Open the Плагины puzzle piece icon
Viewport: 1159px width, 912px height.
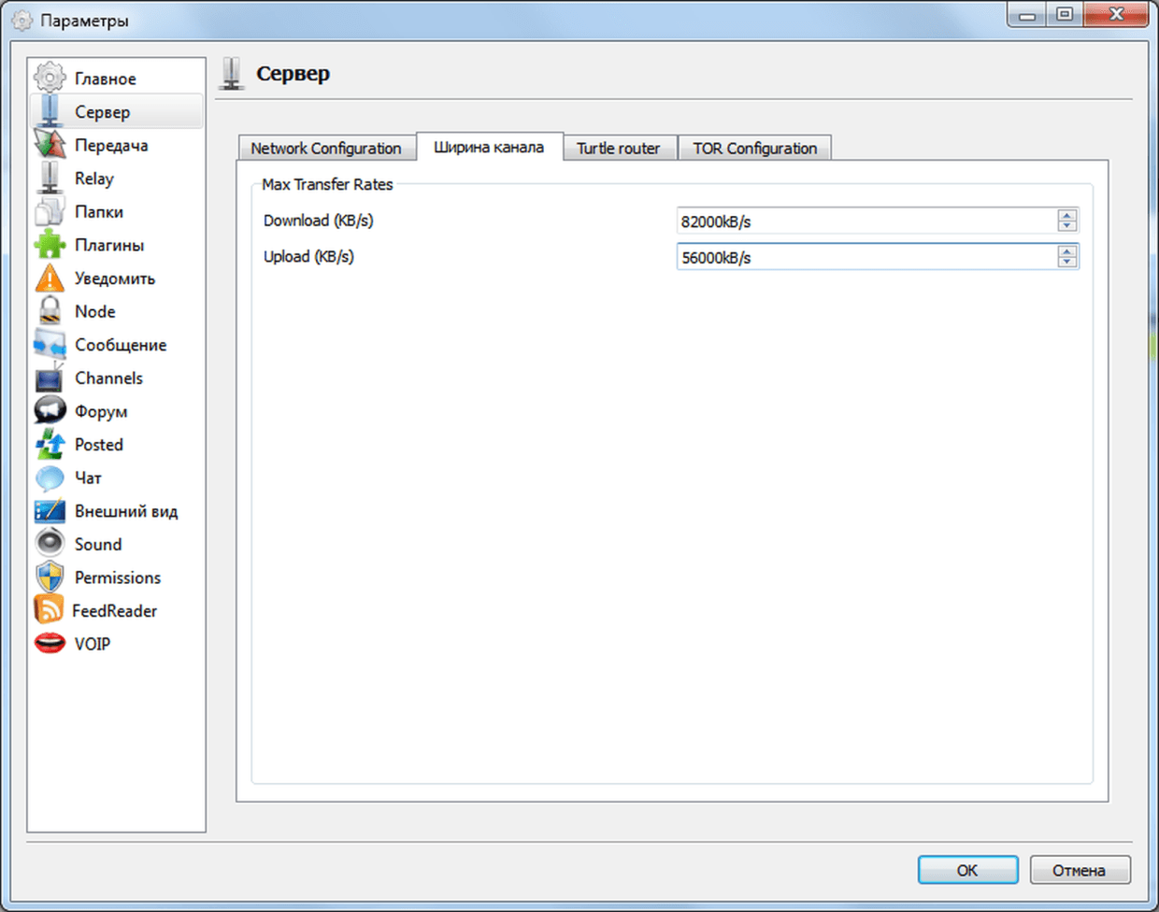[x=50, y=245]
